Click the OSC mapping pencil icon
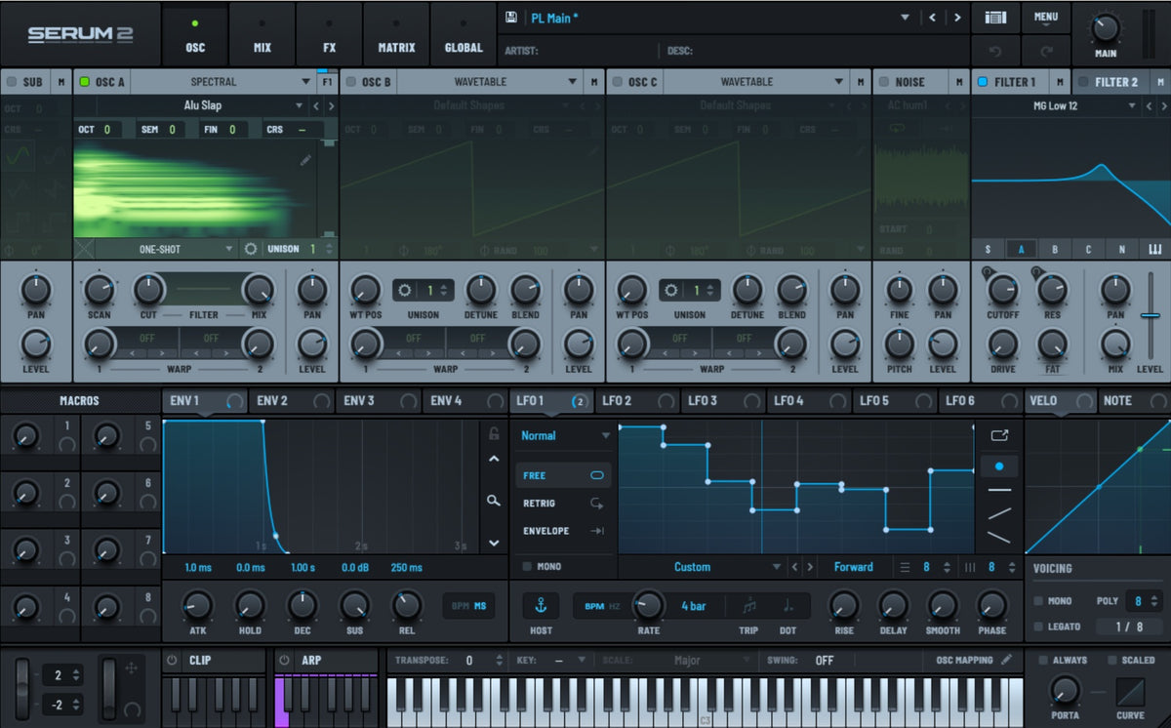The width and height of the screenshot is (1171, 728). tap(1006, 660)
